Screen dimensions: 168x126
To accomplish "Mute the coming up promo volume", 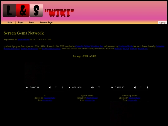I will click(135, 87).
